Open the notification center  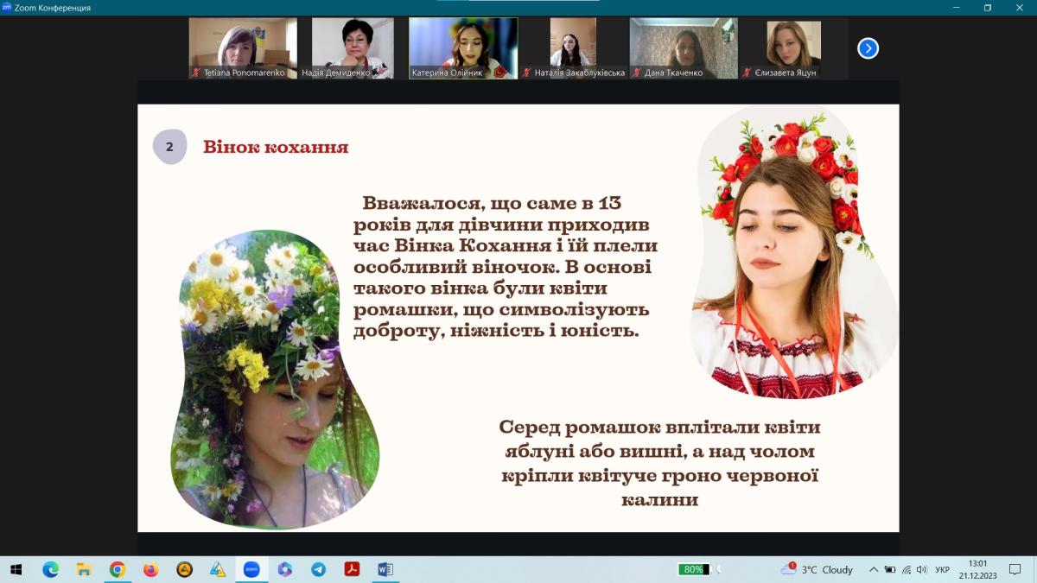click(1015, 569)
